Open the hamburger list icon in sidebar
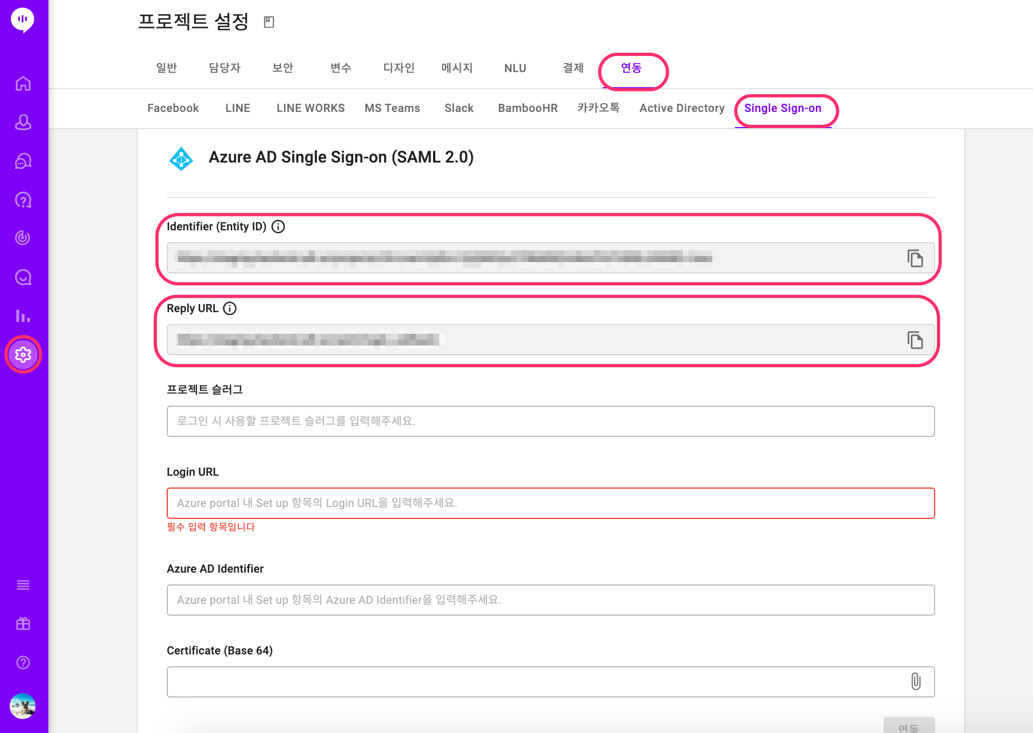Viewport: 1033px width, 733px height. tap(23, 585)
